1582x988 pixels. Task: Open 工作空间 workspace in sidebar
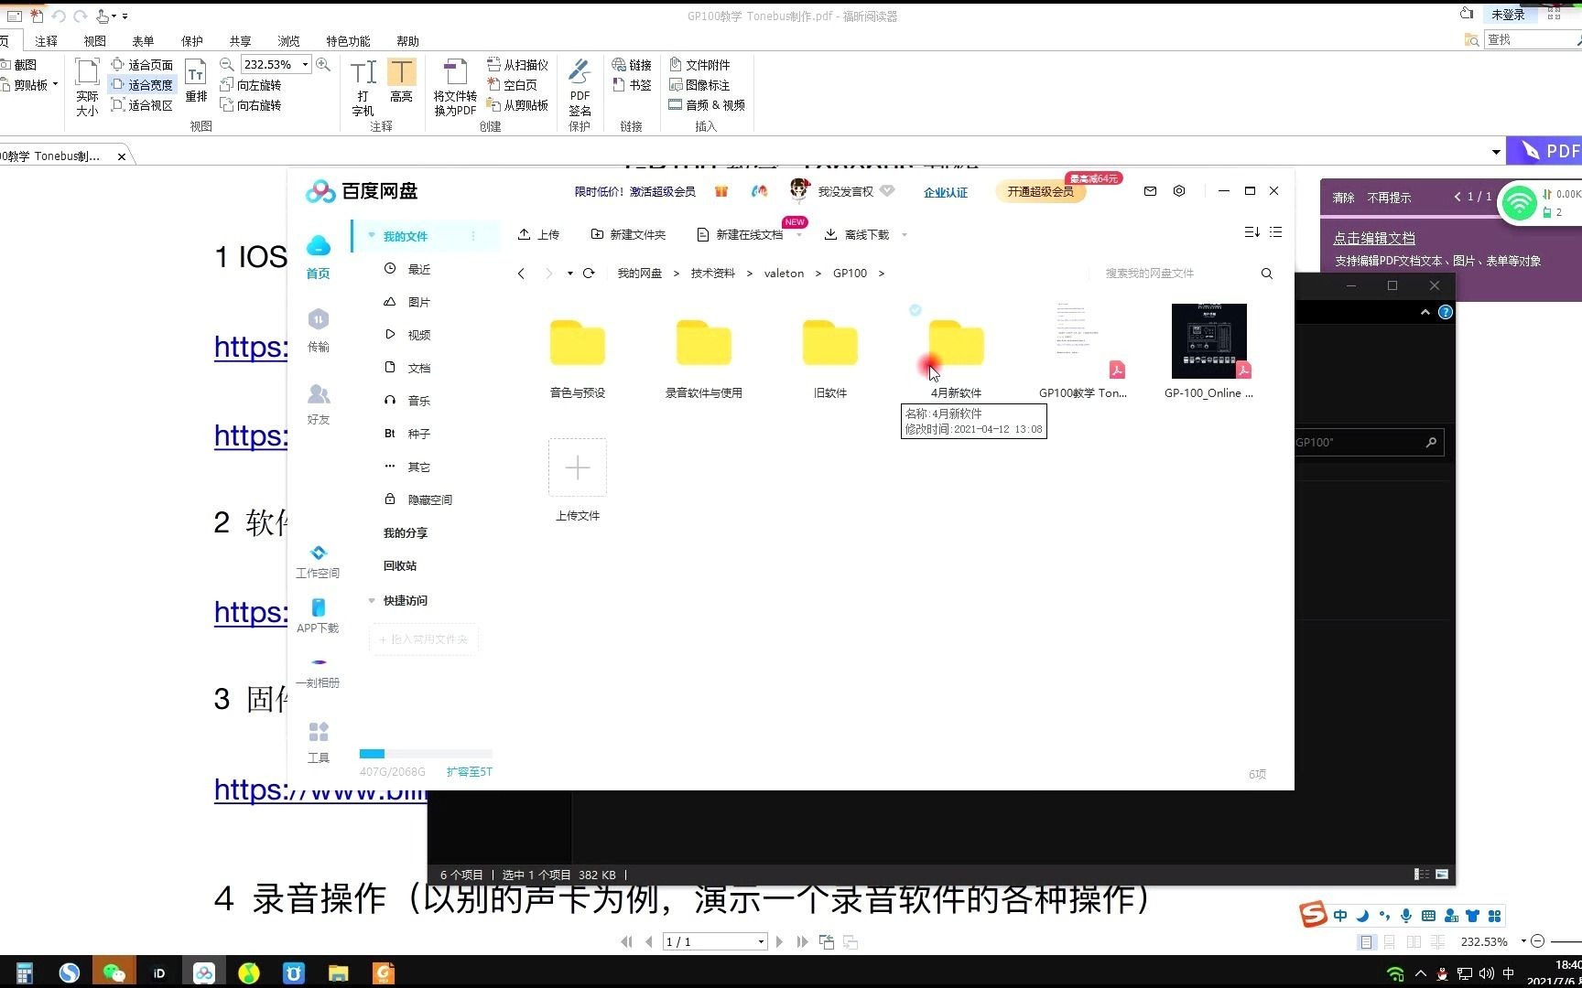pos(318,561)
